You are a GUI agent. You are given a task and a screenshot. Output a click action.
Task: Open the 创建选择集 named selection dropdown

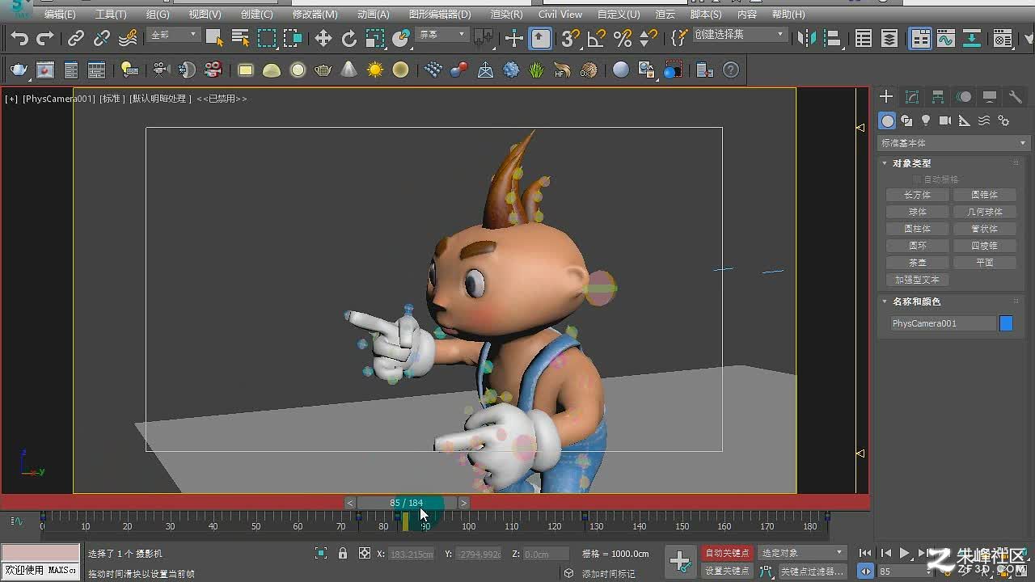pos(739,35)
